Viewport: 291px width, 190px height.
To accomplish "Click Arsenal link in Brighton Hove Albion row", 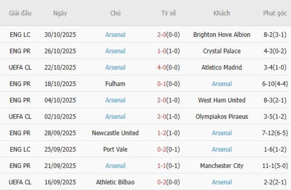I will 115,35.
